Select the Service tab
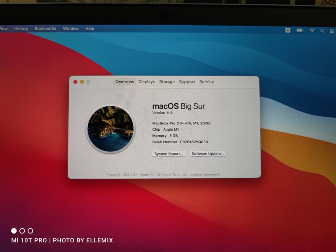Viewport: 336px width, 252px height. point(207,82)
